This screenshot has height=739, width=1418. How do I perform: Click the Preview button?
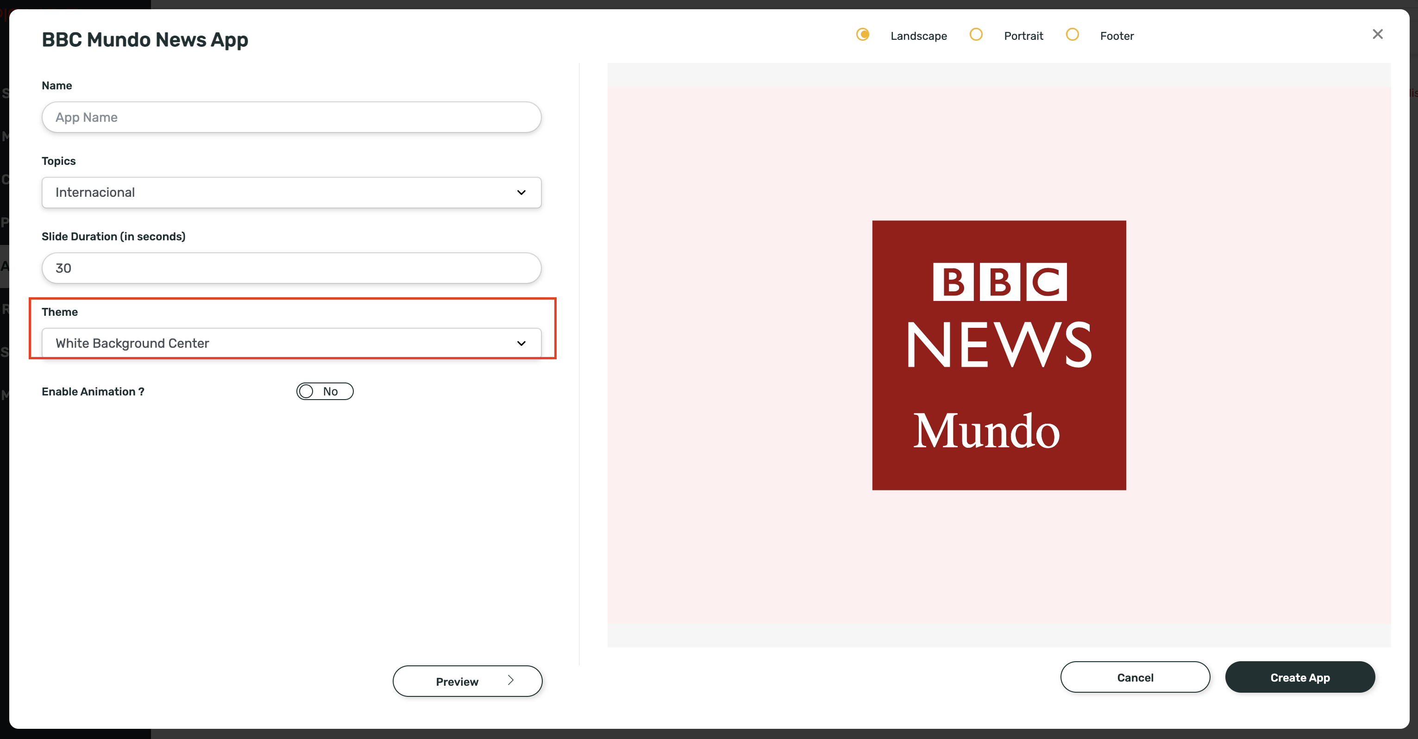467,681
